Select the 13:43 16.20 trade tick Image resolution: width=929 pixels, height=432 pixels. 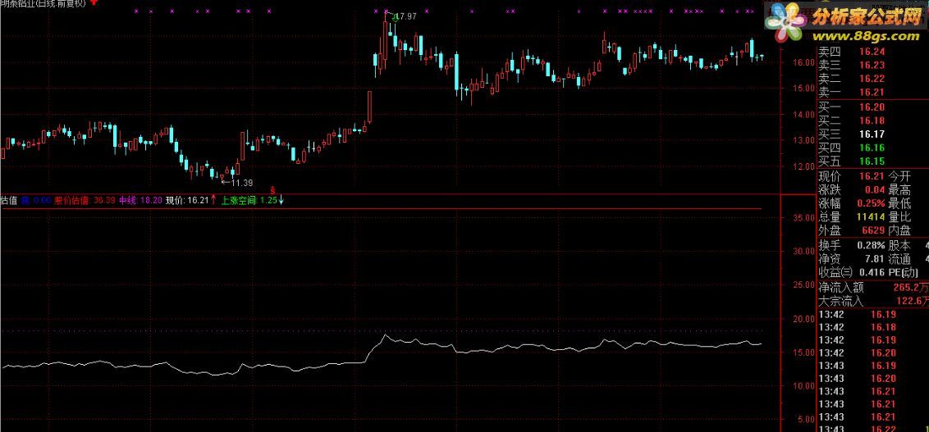pos(857,379)
